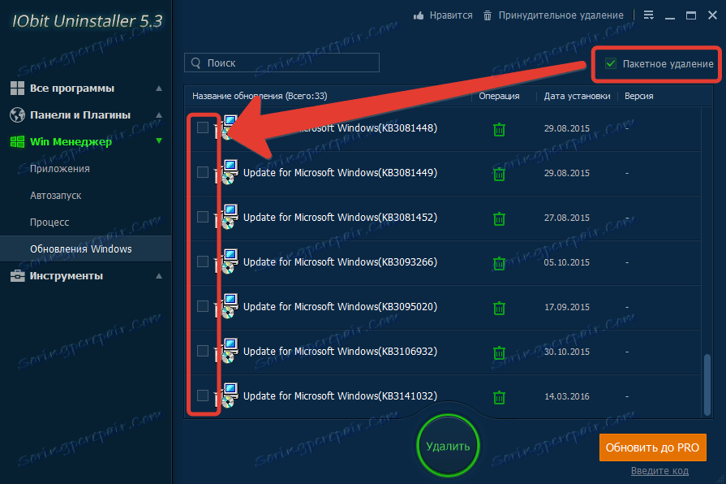
Task: Tick checkbox for KB3081449 update
Action: (202, 172)
